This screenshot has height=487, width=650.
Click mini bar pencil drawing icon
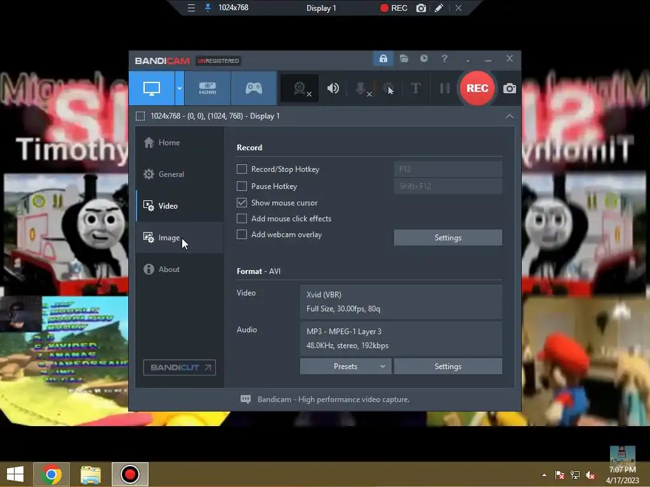click(439, 8)
